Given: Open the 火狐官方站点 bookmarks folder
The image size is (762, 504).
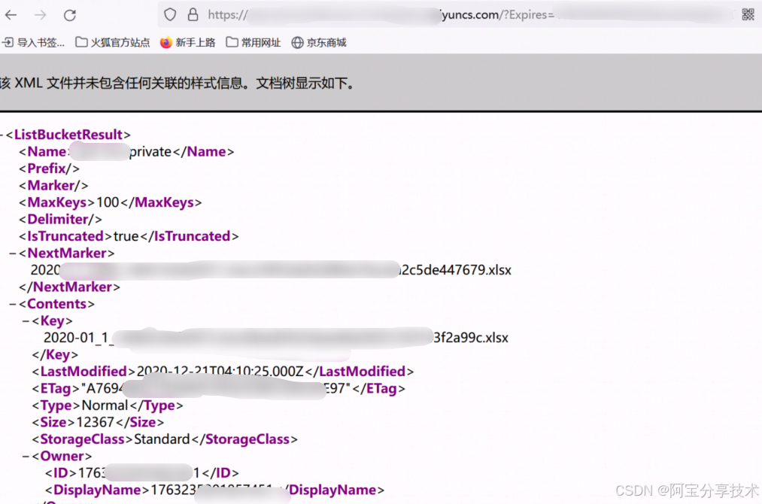Looking at the screenshot, I should click(x=113, y=43).
